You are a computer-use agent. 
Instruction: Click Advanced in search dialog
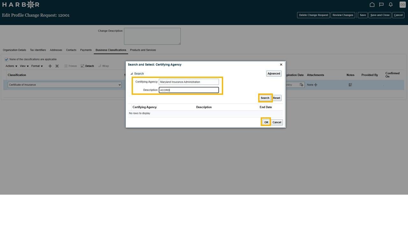pos(274,74)
